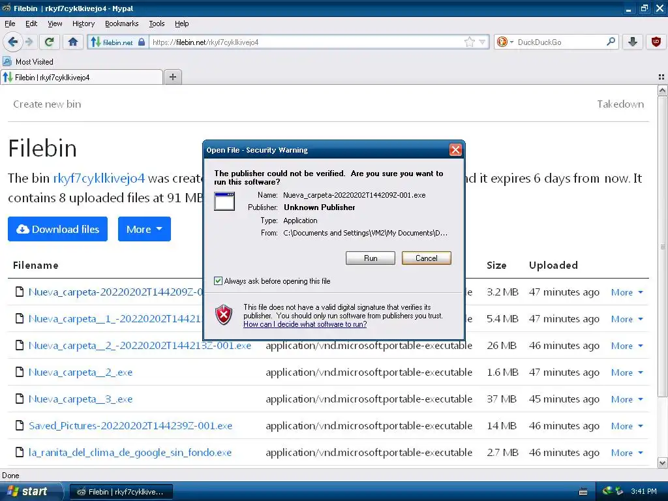The image size is (668, 501).
Task: Click the page scrollbar down arrow
Action: pos(662,463)
